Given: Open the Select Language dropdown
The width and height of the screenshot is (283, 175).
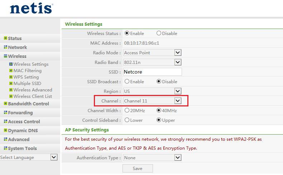Looking at the screenshot, I should (x=54, y=157).
